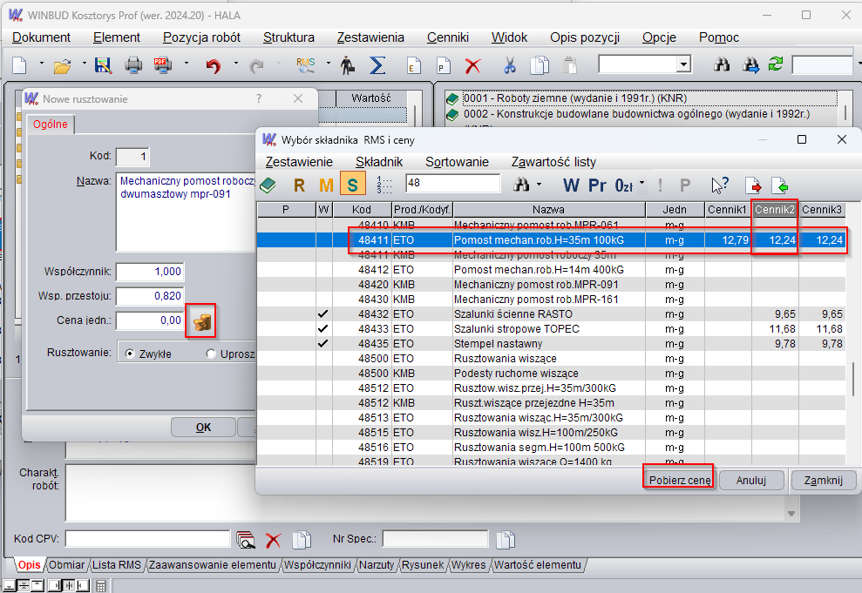Cut using the scissors icon
The width and height of the screenshot is (862, 593).
tap(510, 65)
